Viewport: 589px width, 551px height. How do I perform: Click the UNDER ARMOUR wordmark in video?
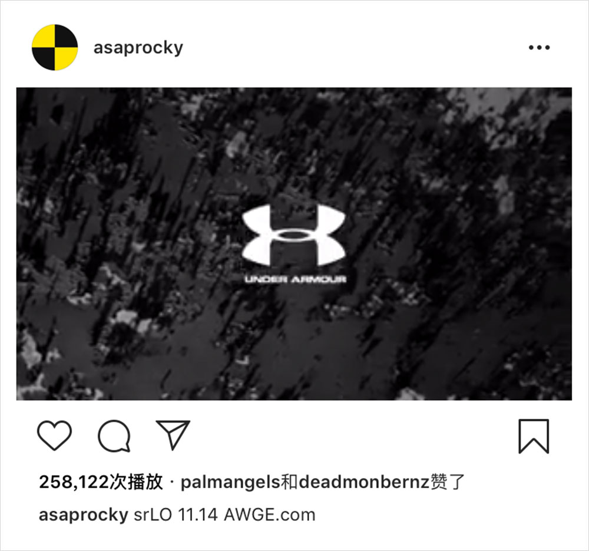pos(295,279)
